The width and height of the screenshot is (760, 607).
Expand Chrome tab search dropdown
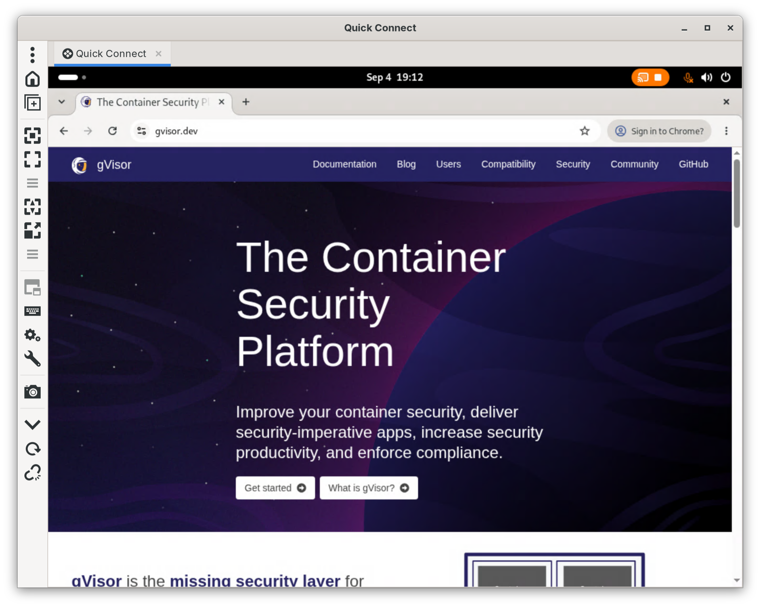coord(62,102)
